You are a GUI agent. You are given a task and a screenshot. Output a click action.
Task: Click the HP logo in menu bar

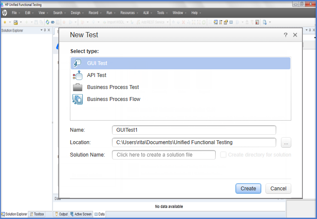coord(4,13)
